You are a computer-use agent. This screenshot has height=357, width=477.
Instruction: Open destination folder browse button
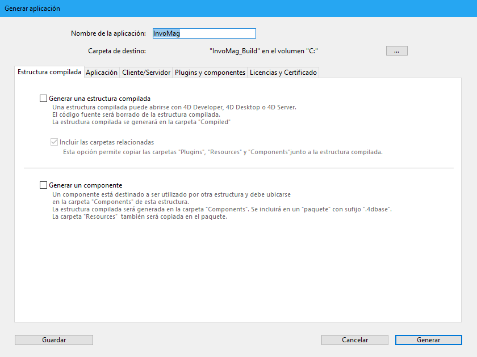396,51
